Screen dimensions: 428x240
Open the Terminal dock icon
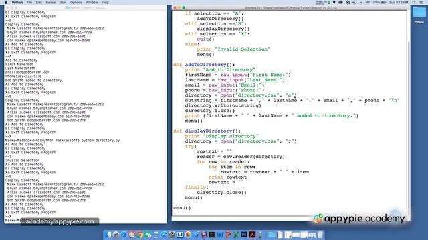212,235
